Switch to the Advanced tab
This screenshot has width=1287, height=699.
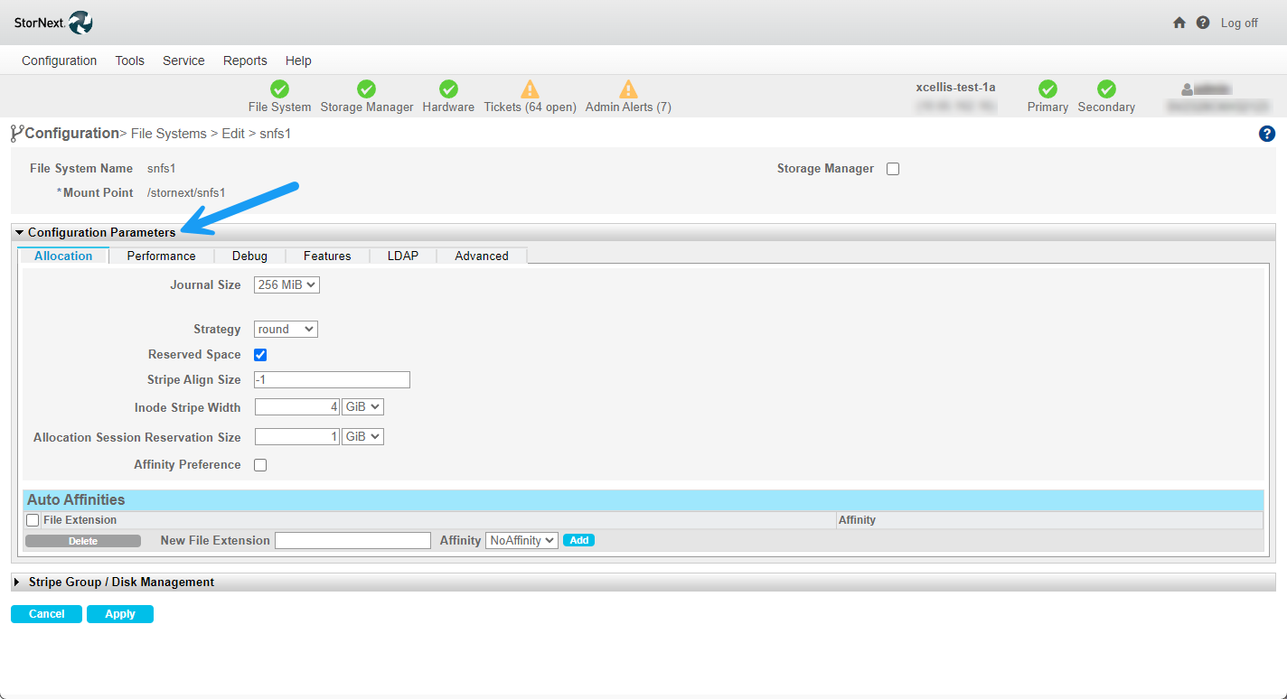(482, 256)
